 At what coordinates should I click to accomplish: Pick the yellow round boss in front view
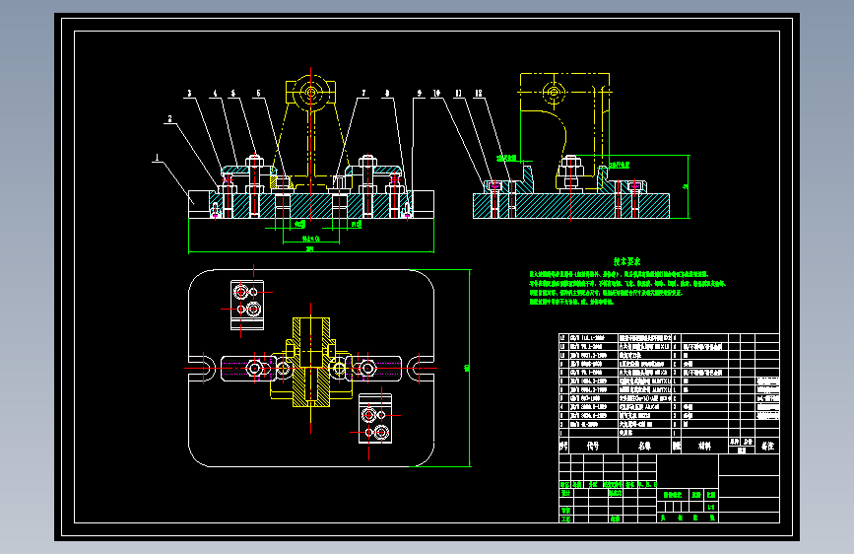pos(311,92)
